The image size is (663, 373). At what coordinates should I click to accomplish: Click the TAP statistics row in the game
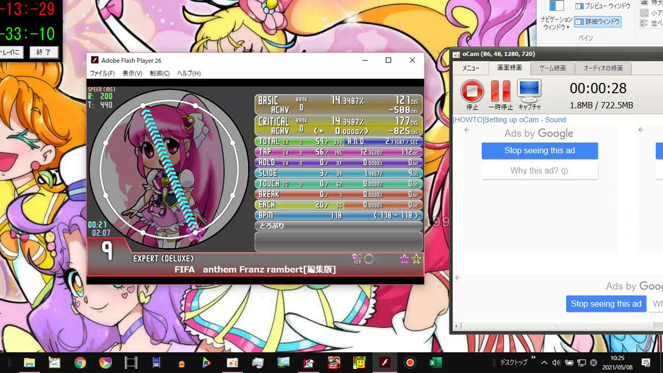tap(338, 152)
